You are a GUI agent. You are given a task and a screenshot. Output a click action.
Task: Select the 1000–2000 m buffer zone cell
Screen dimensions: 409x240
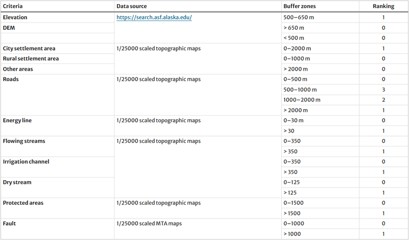pyautogui.click(x=302, y=100)
